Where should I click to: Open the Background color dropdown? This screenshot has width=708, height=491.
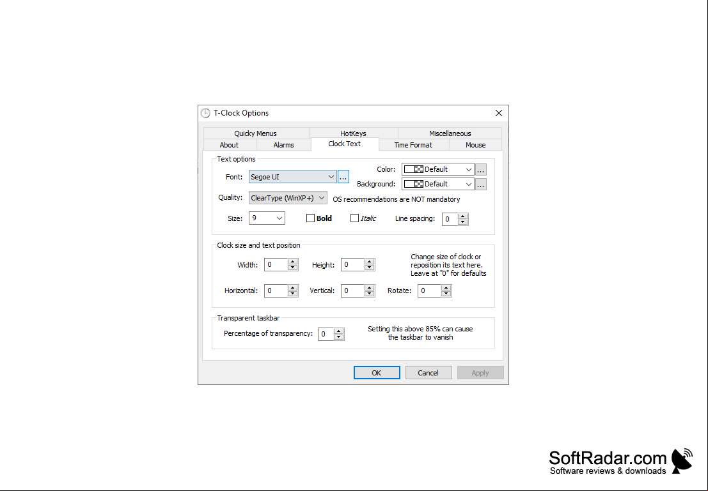point(438,184)
